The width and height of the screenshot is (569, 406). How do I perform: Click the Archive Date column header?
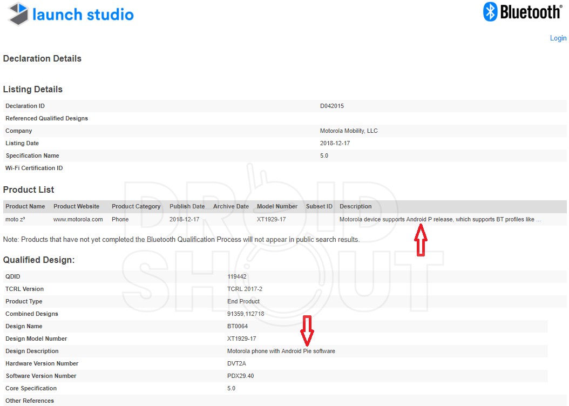pos(231,206)
